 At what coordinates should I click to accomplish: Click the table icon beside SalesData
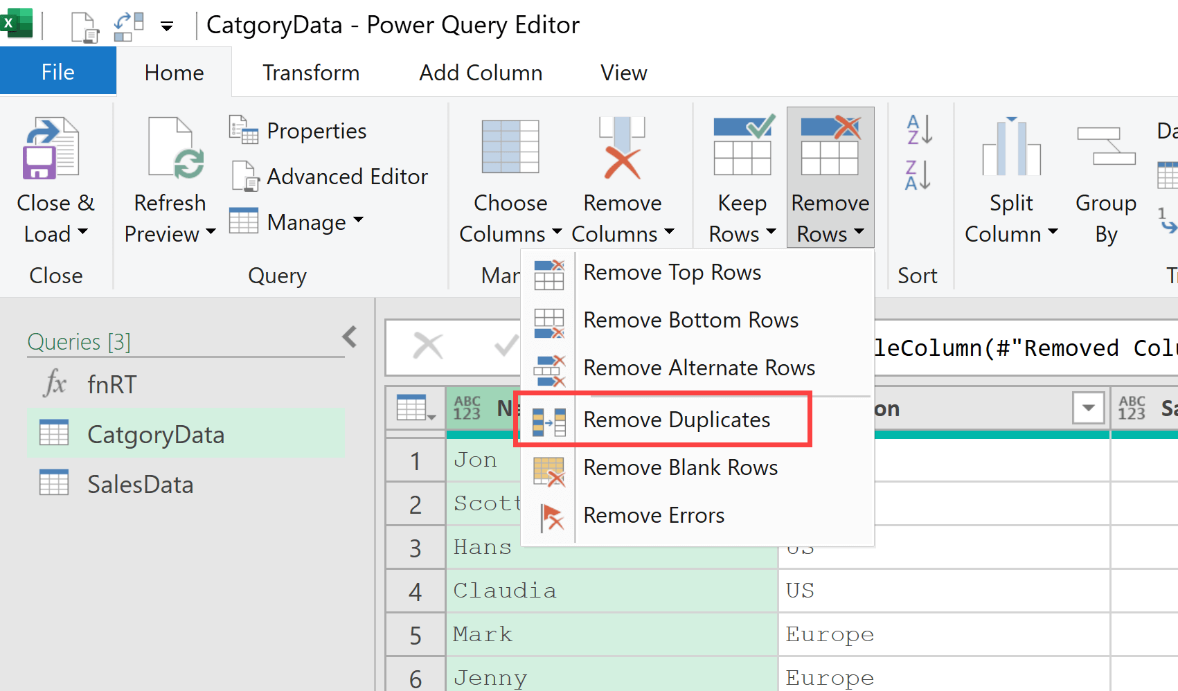54,483
